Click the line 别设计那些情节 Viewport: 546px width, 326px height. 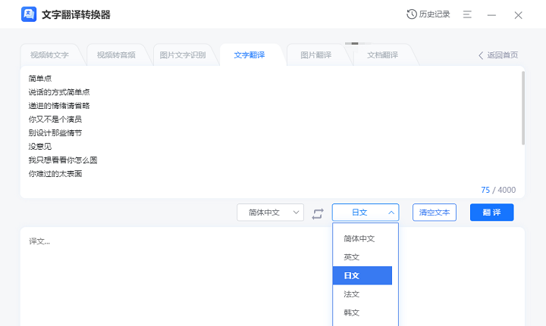(x=55, y=132)
